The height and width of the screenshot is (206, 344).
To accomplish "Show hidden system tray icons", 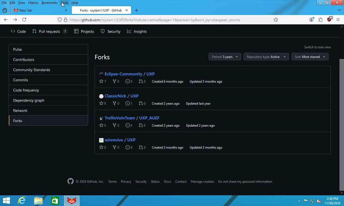I will [299, 201].
